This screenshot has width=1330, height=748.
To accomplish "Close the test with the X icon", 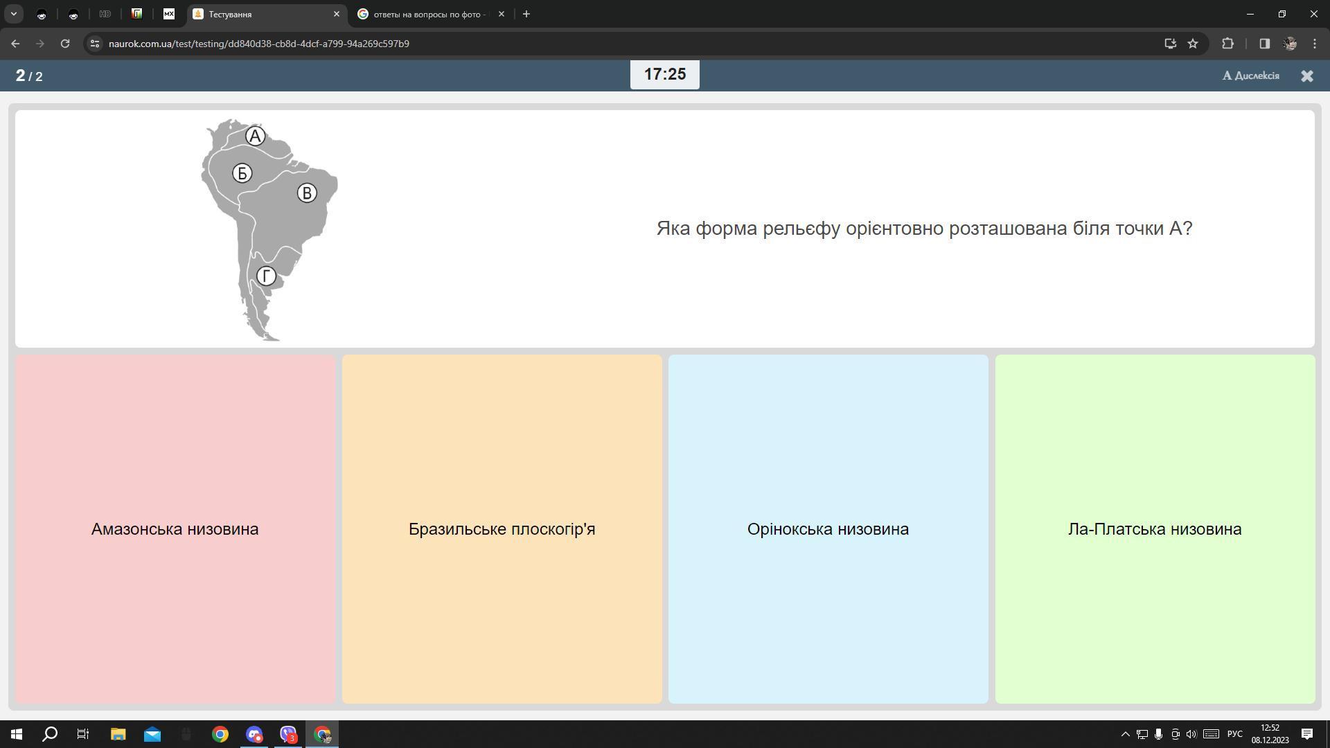I will [x=1306, y=76].
